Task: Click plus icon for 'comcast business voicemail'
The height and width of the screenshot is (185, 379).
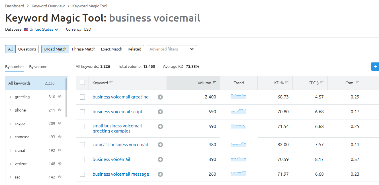Action: tap(160, 145)
